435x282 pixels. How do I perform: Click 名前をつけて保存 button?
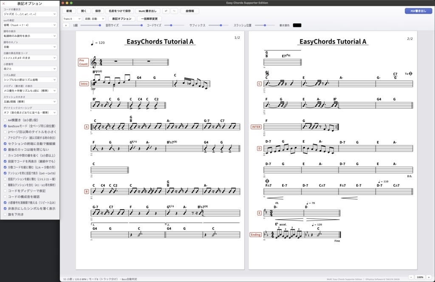[119, 11]
